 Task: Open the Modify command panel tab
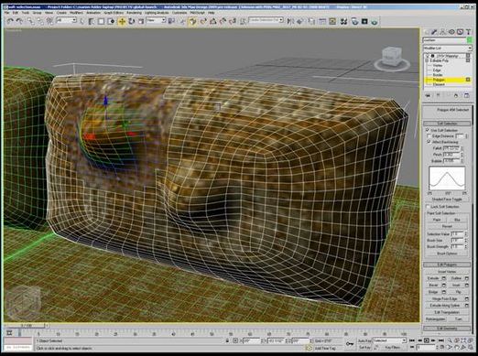[x=434, y=32]
